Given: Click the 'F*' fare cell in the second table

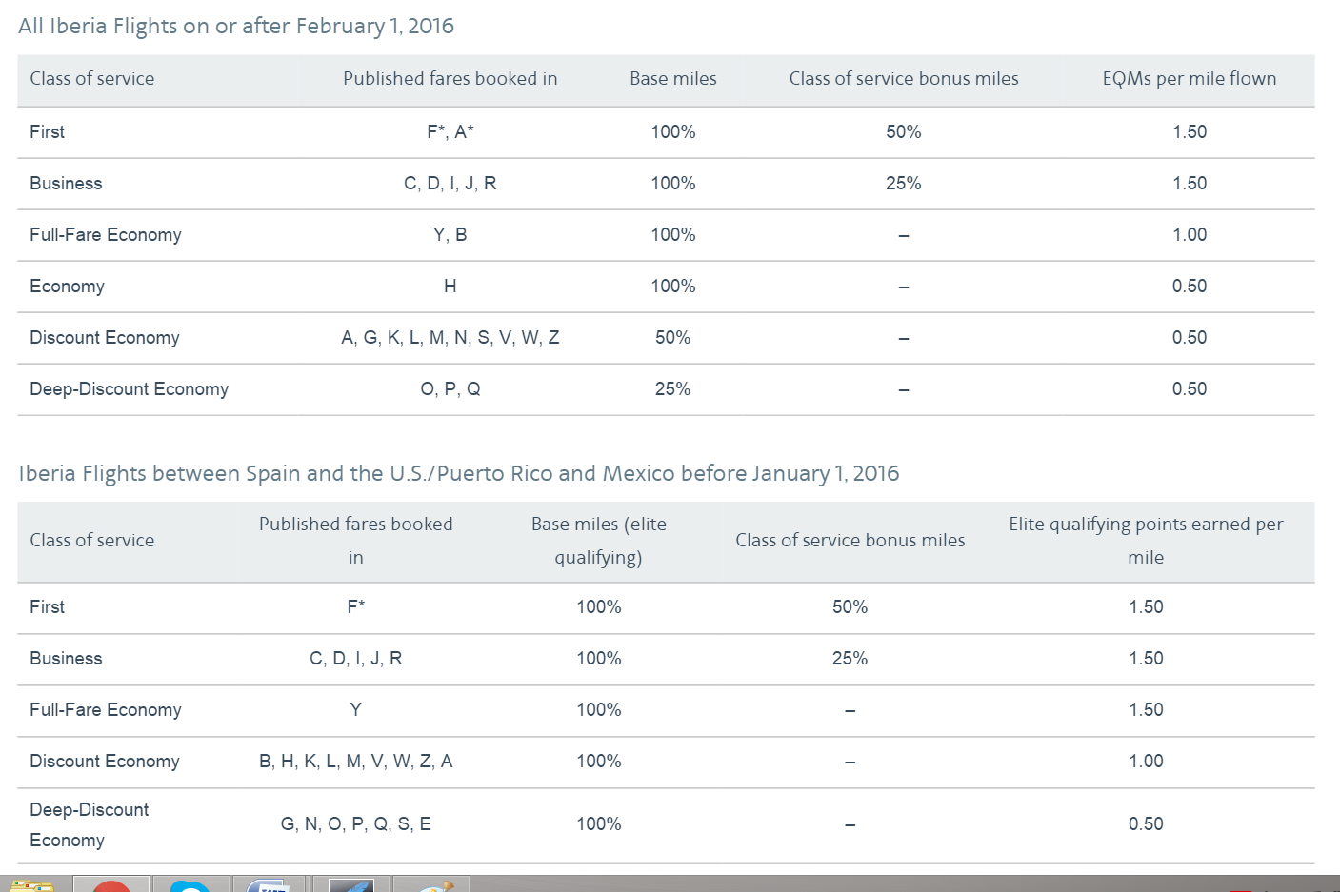Looking at the screenshot, I should pyautogui.click(x=356, y=607).
